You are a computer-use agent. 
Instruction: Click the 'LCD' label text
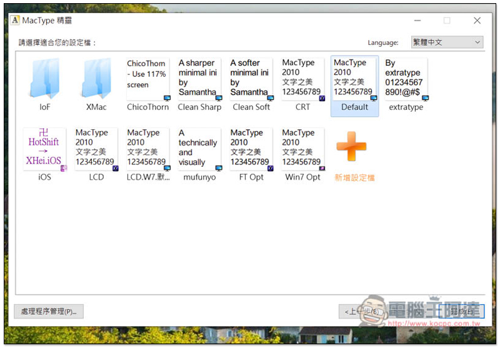(96, 177)
